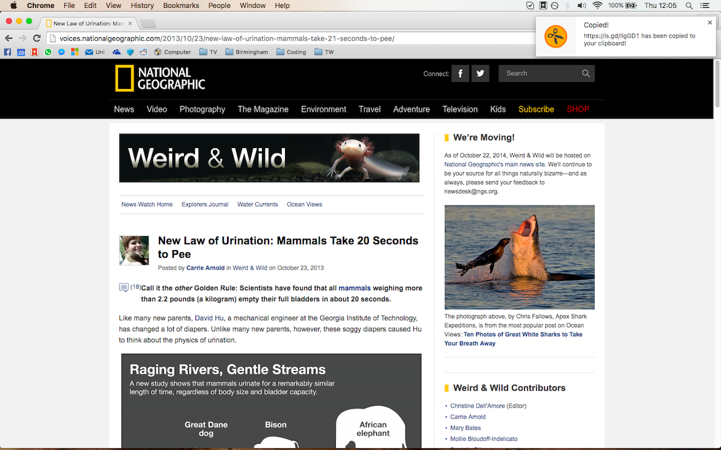Expand the Birmingham bookmarks folder
This screenshot has height=450, width=721.
click(247, 52)
